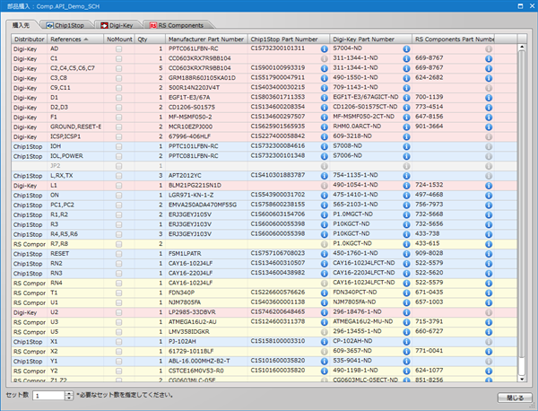Click RS info icon for 724-1532
The width and height of the screenshot is (538, 411).
[489, 186]
